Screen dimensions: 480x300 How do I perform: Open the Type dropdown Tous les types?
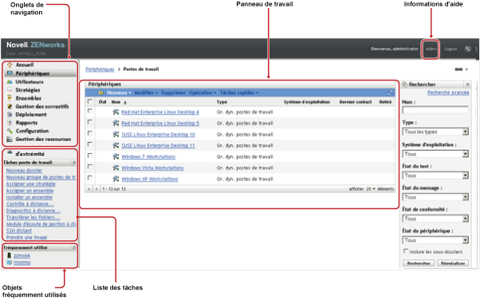coord(435,132)
